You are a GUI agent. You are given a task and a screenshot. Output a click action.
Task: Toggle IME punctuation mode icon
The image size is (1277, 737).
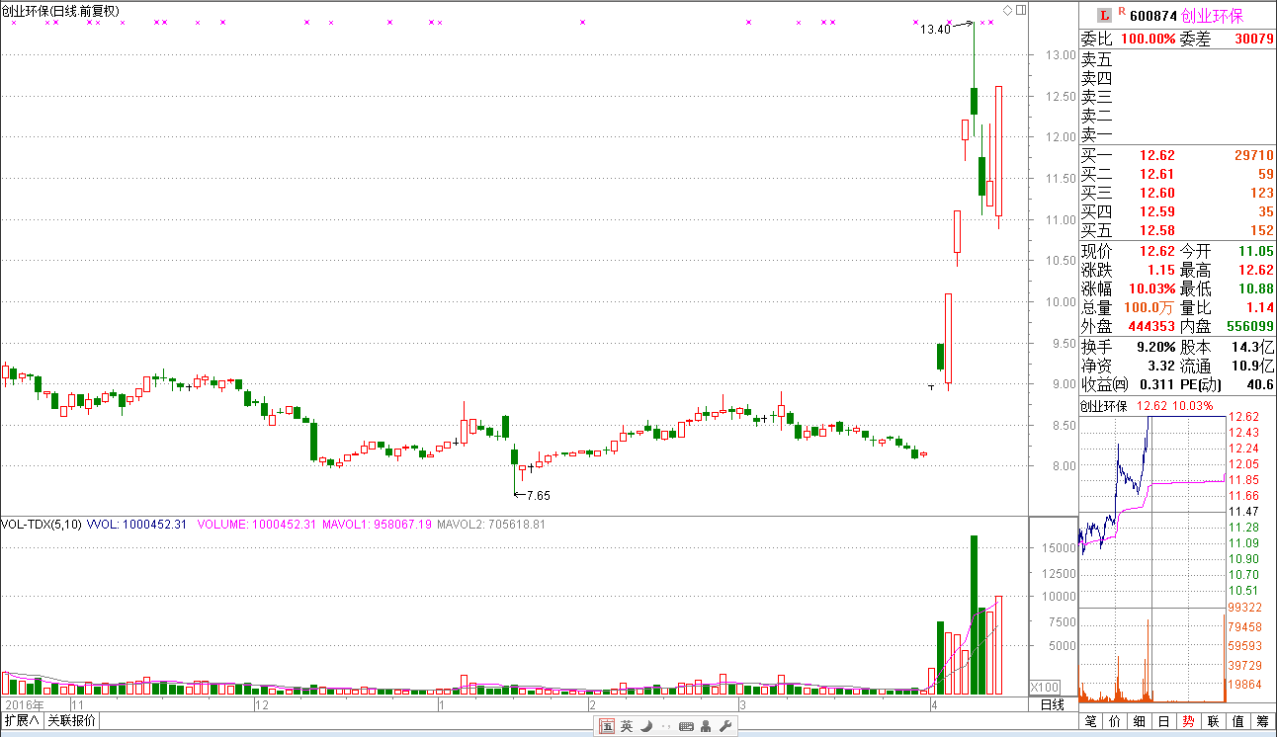click(666, 727)
